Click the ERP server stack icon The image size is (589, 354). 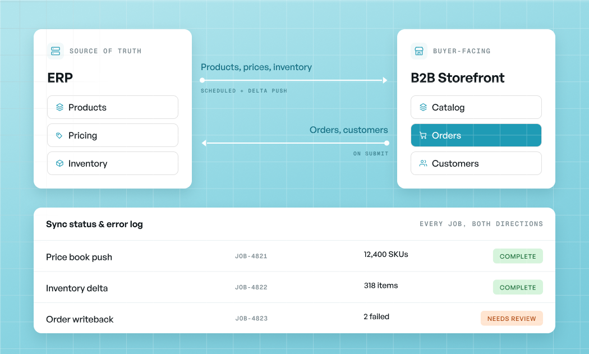[x=56, y=51]
